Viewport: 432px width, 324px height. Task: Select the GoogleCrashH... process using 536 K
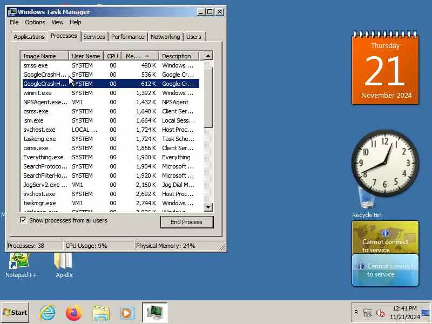(x=111, y=75)
